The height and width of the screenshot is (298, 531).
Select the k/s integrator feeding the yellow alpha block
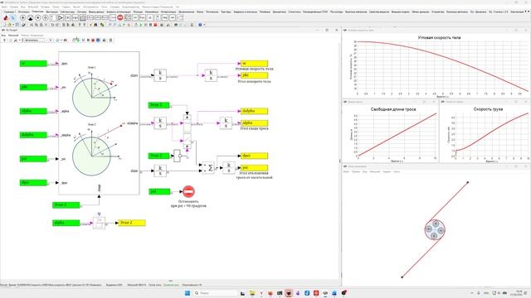tap(226, 123)
